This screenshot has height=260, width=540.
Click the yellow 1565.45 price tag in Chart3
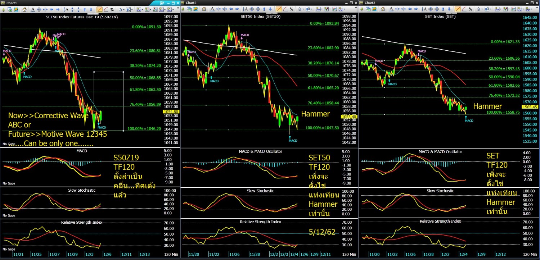coord(530,107)
